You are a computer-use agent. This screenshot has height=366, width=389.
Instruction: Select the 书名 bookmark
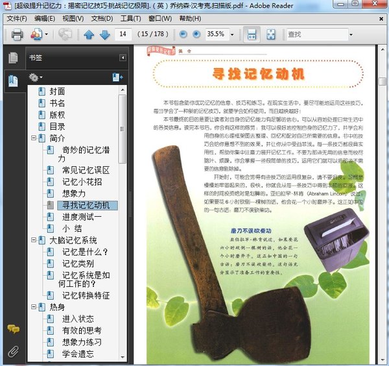(57, 103)
